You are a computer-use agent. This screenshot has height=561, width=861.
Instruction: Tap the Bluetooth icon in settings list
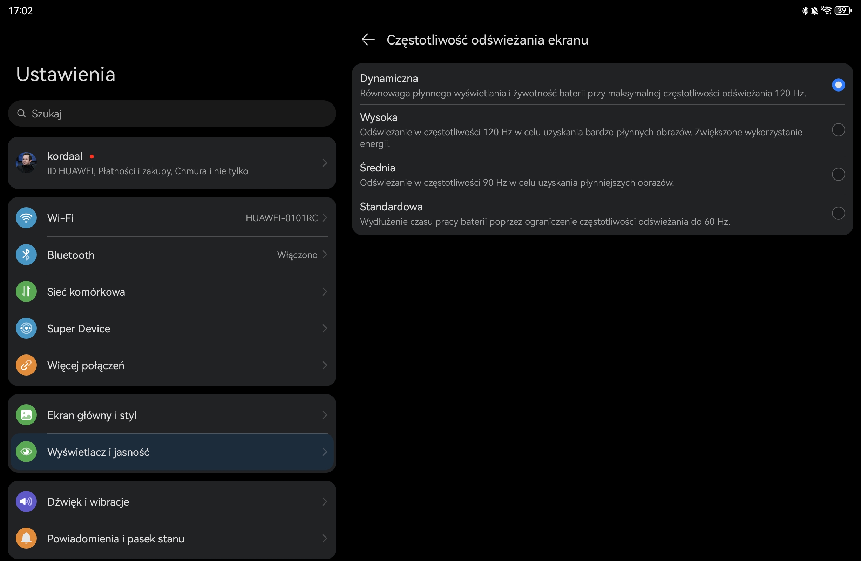pos(26,255)
